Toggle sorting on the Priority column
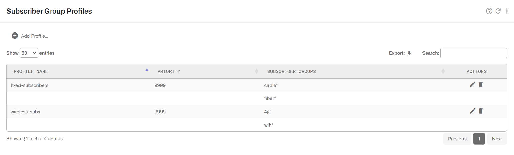Viewport: 514px width, 155px height. coord(257,71)
